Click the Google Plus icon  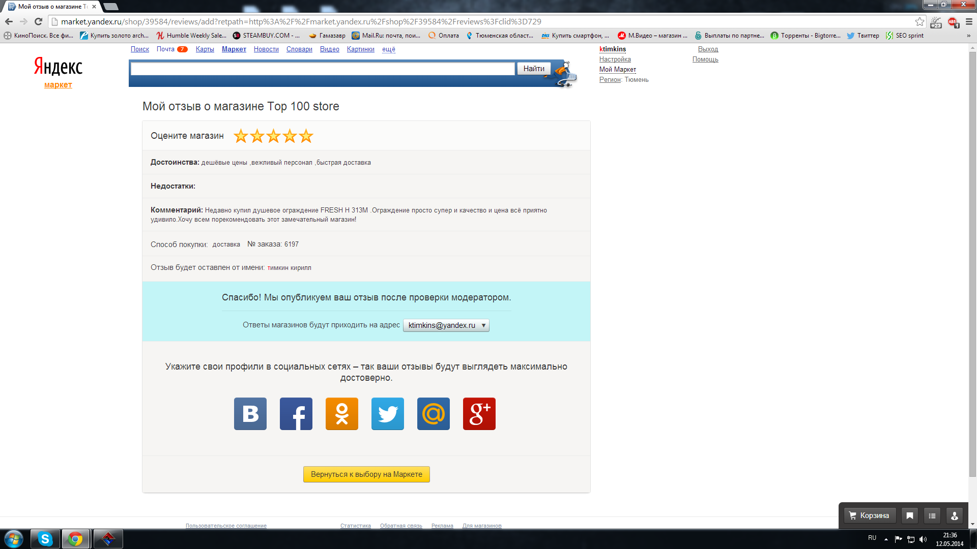(479, 414)
